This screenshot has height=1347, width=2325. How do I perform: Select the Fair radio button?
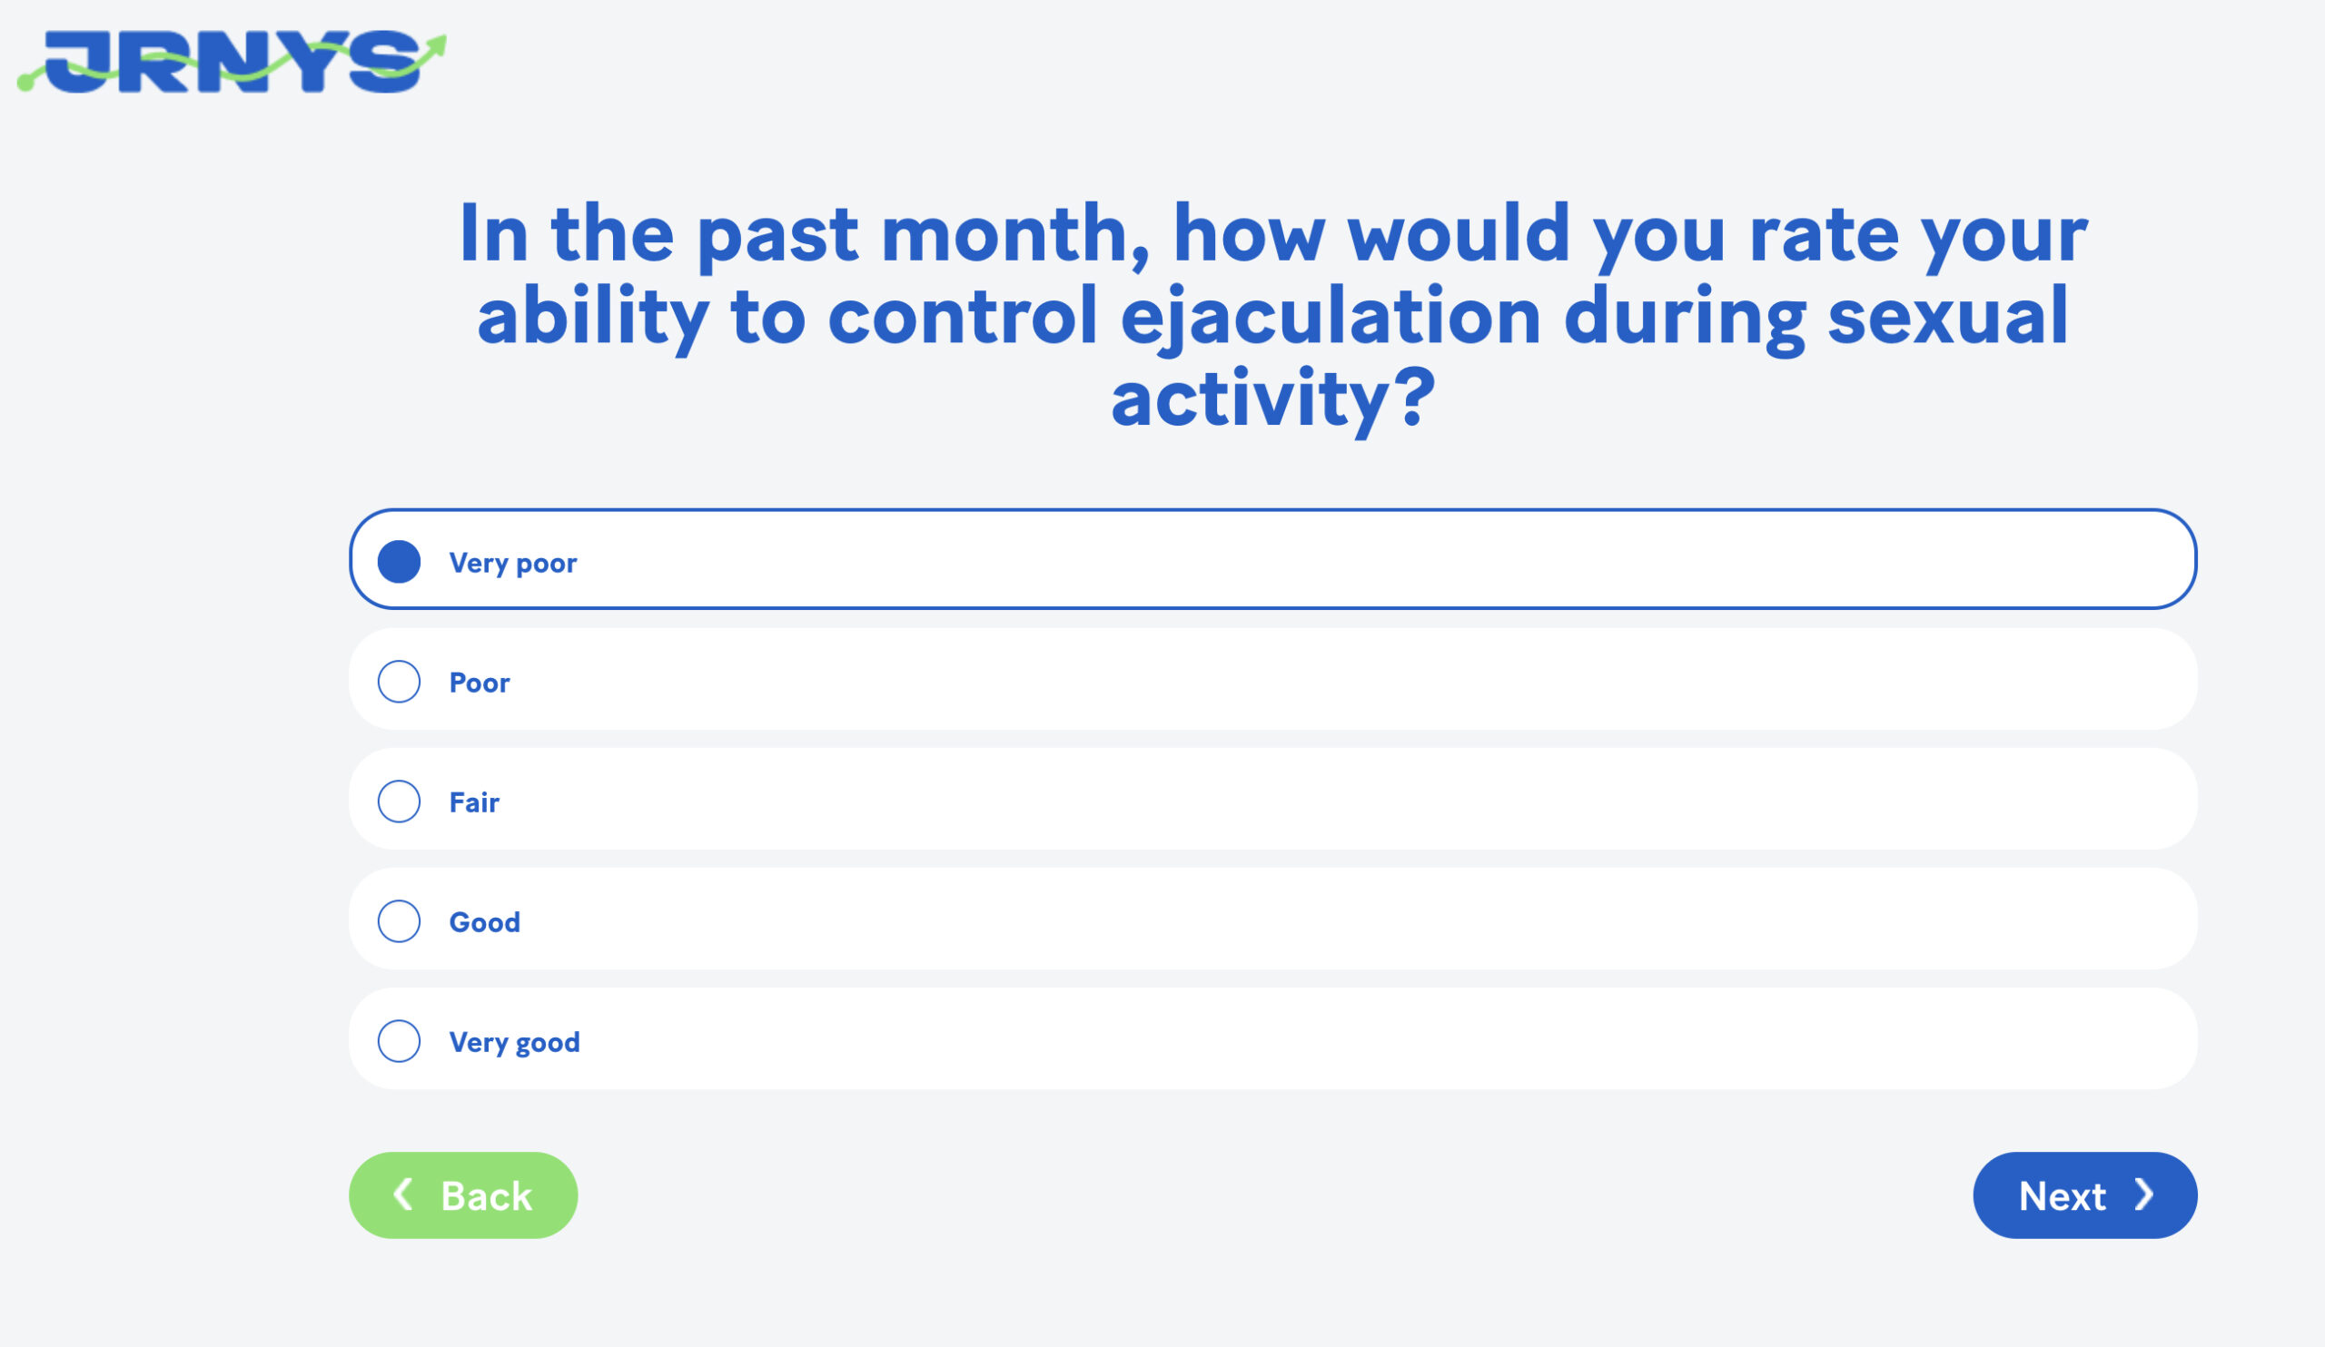point(399,801)
